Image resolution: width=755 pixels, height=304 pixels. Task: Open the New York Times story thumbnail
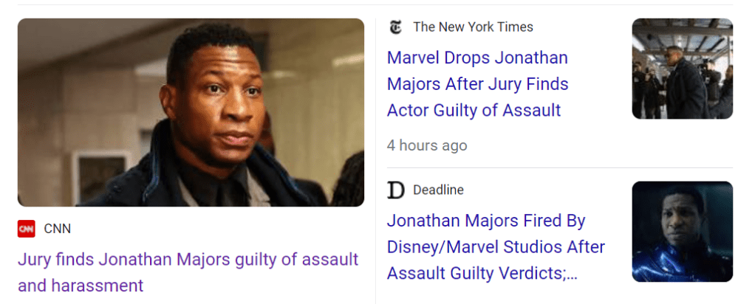coord(682,69)
